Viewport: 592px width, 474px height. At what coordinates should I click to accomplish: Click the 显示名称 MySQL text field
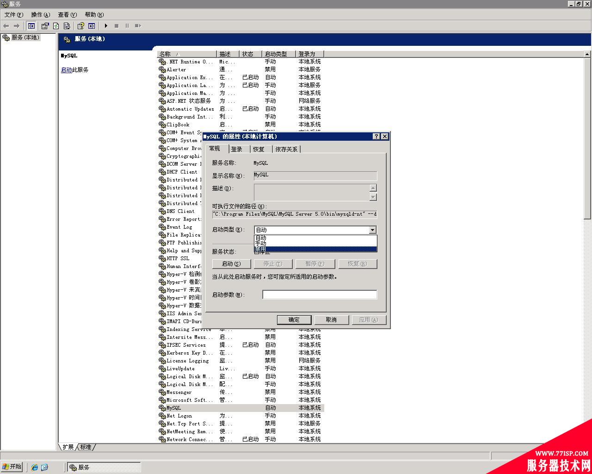(x=315, y=175)
